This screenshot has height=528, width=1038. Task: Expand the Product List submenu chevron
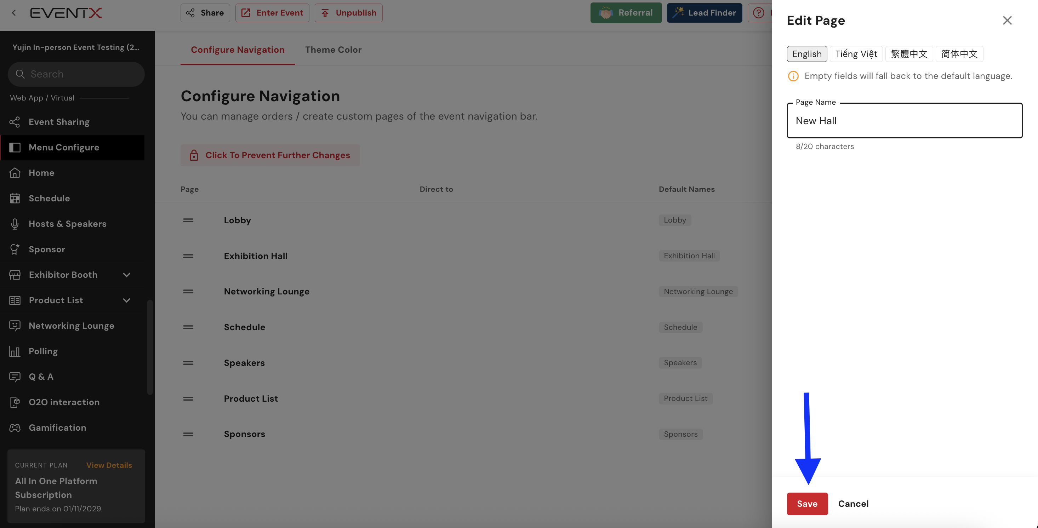pos(126,300)
